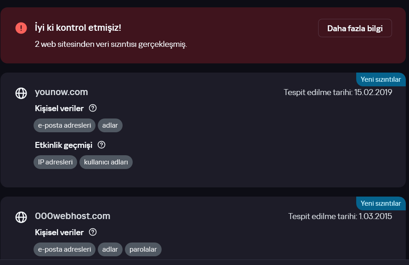Click adlar tag under younow.com
This screenshot has height=265, width=409.
110,125
